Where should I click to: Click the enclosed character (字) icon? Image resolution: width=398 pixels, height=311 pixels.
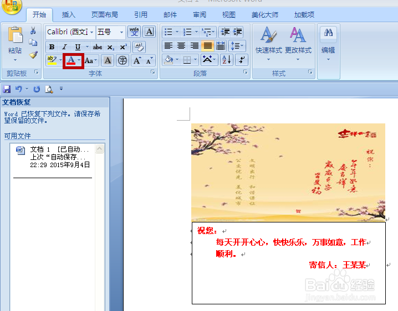123,60
